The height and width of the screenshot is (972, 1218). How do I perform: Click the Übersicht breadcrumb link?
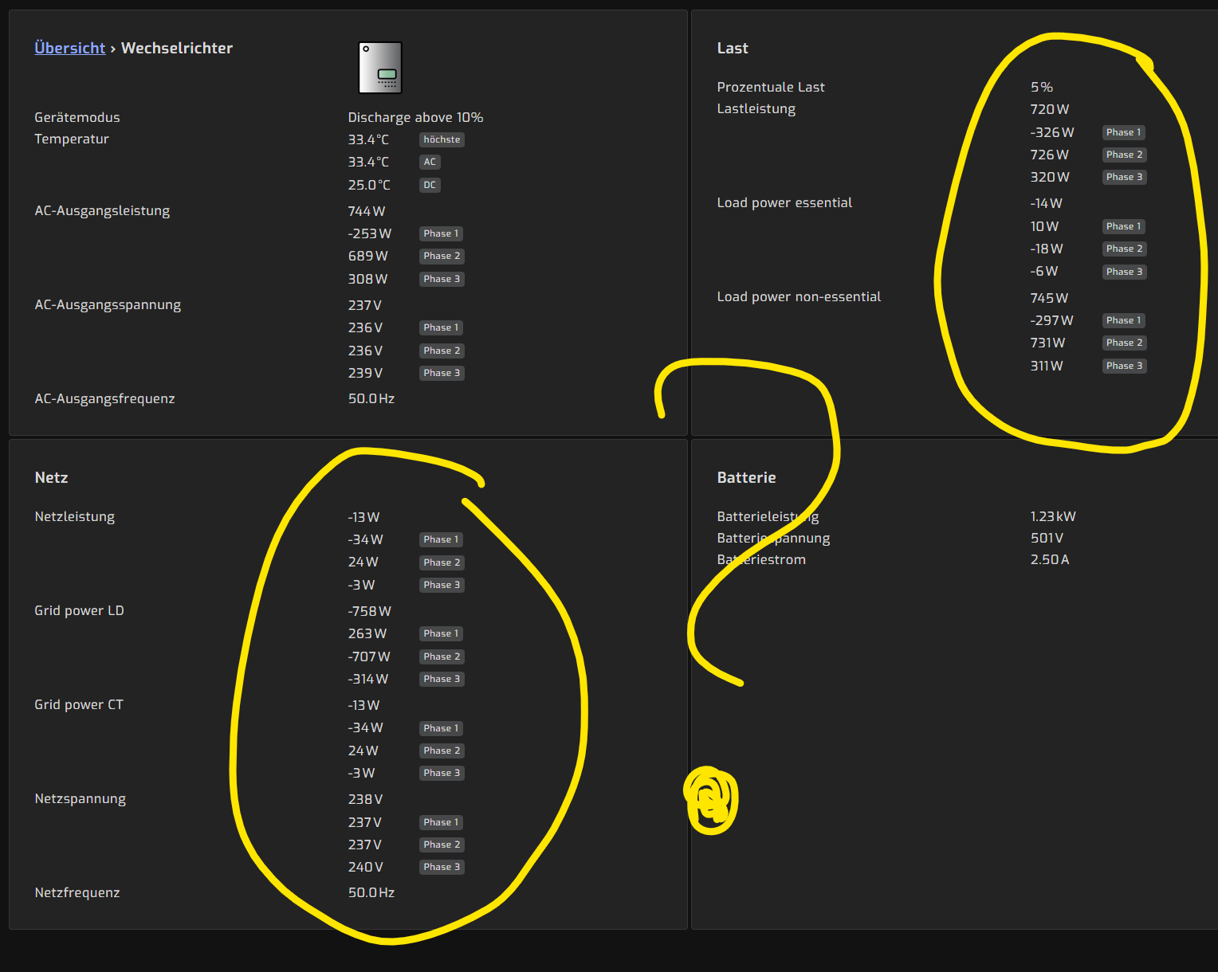point(69,48)
